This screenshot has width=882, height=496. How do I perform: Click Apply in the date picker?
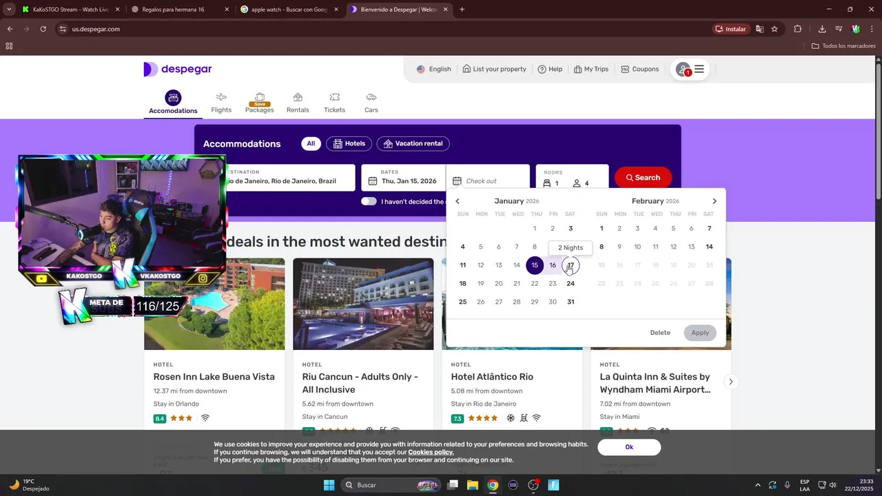pyautogui.click(x=700, y=333)
